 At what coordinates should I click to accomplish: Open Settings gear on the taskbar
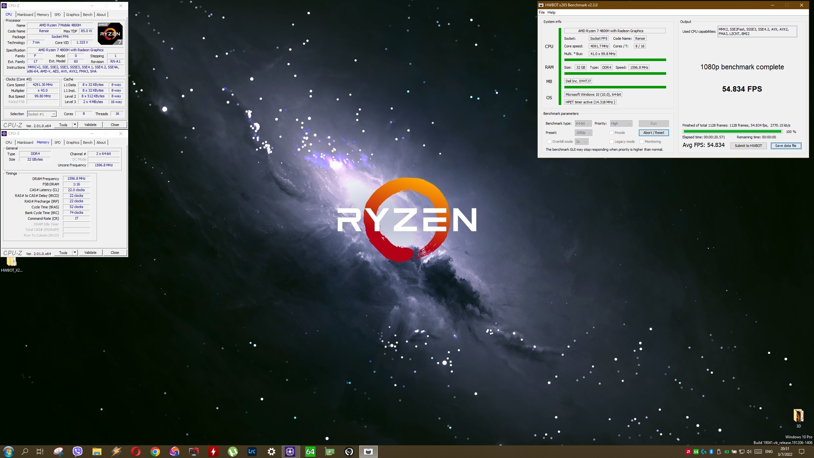[x=271, y=451]
